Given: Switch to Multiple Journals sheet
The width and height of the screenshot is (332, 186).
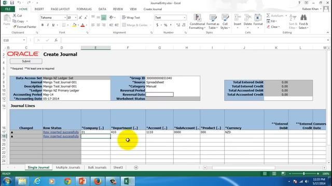Looking at the screenshot, I should (x=68, y=167).
